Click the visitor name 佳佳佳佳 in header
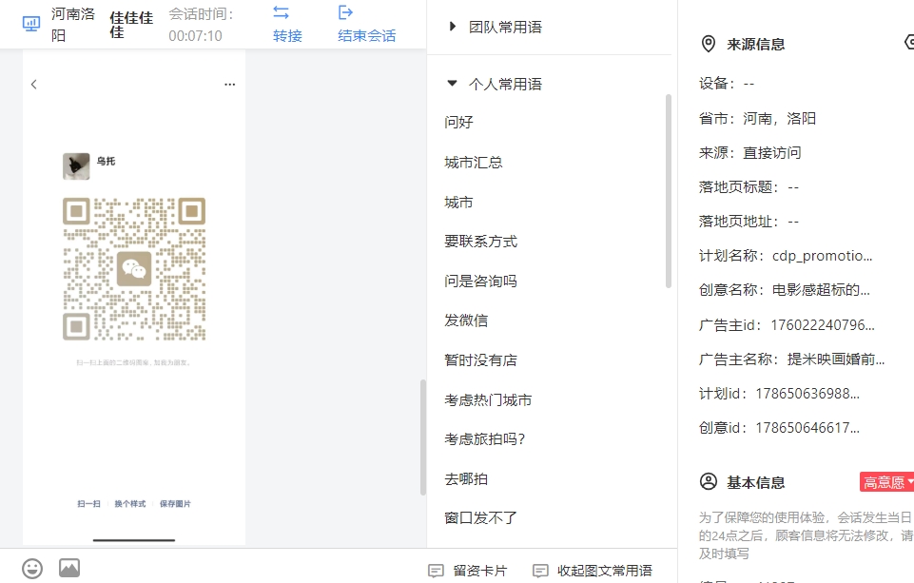This screenshot has width=914, height=583. tap(131, 25)
